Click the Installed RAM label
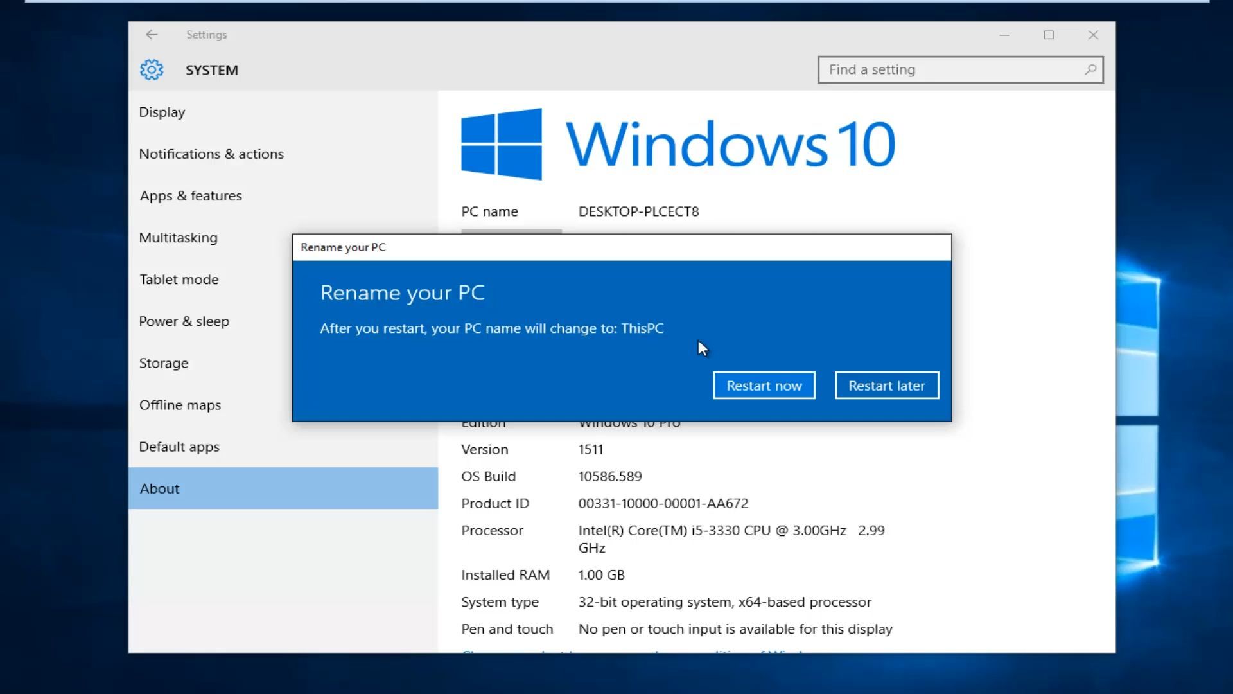1233x694 pixels. tap(505, 574)
